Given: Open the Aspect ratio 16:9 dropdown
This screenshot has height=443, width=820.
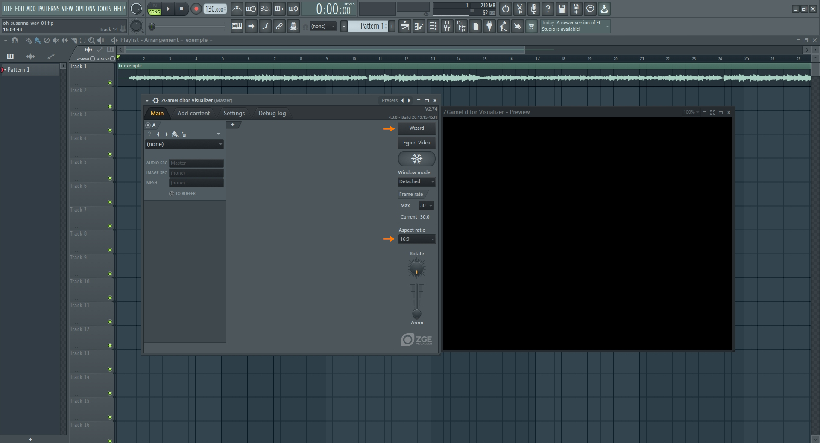Looking at the screenshot, I should pos(417,239).
